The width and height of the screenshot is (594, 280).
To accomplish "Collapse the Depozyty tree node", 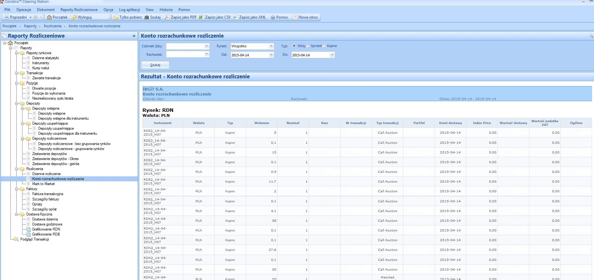I will click(x=17, y=103).
